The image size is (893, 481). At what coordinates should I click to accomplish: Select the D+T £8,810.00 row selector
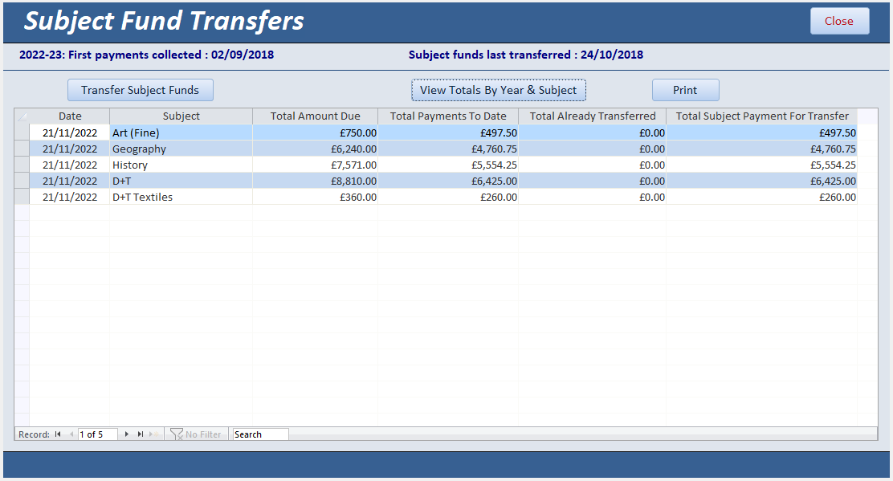[x=22, y=181]
